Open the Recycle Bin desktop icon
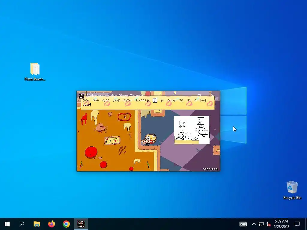The height and width of the screenshot is (230, 307). (x=292, y=190)
